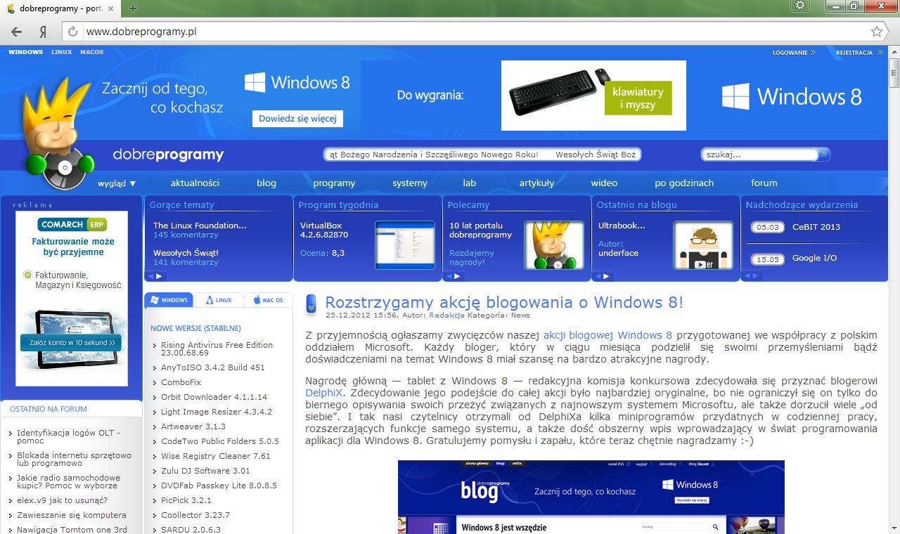The image size is (900, 534).
Task: Open the wygląd dropdown menu
Action: (117, 183)
